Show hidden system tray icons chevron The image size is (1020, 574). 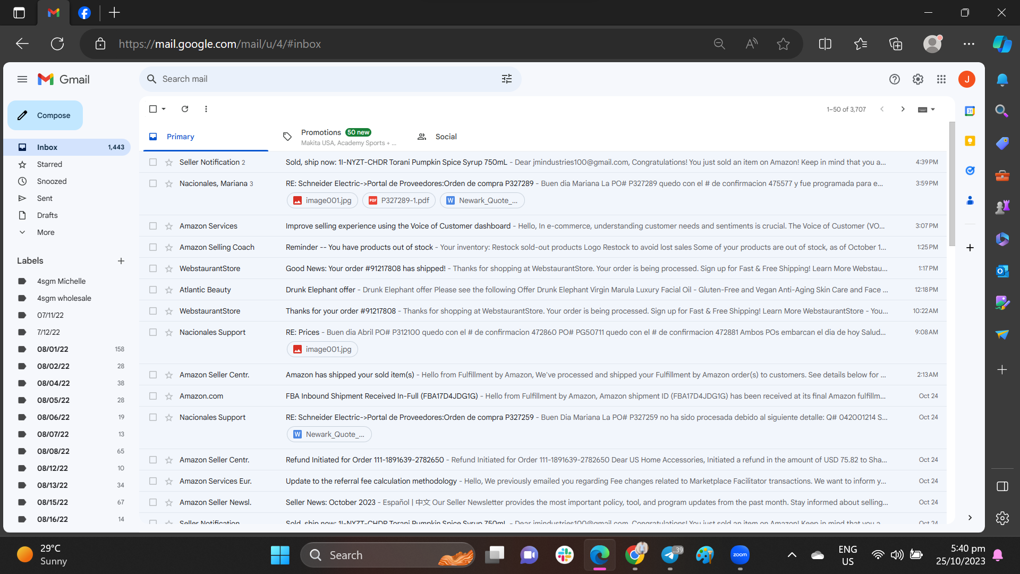tap(792, 555)
